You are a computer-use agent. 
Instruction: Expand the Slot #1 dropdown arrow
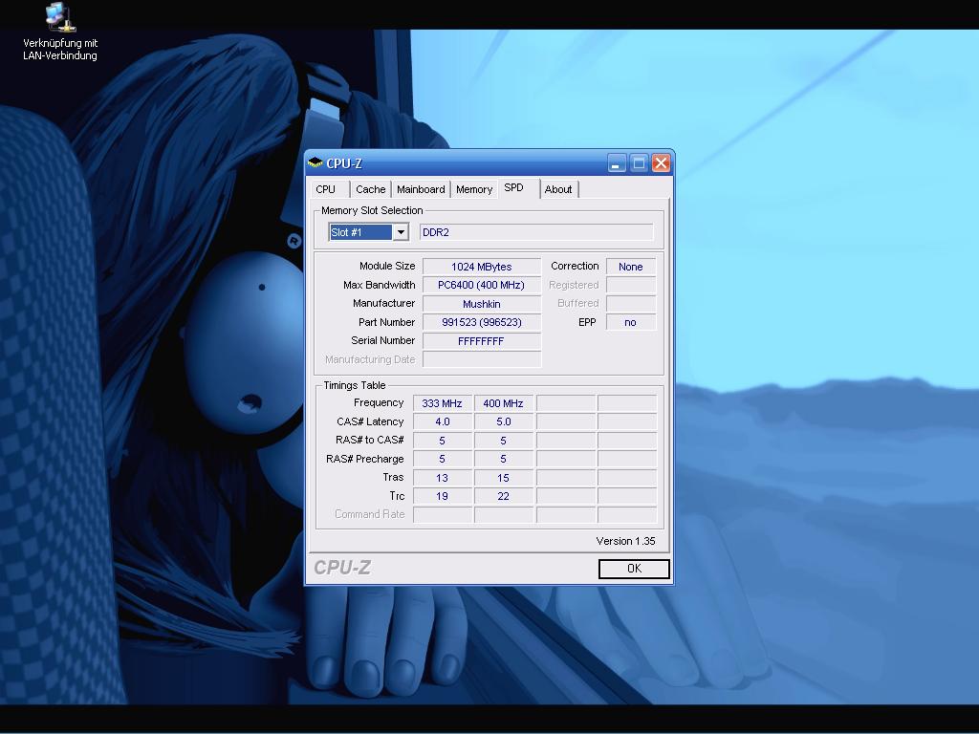click(401, 232)
